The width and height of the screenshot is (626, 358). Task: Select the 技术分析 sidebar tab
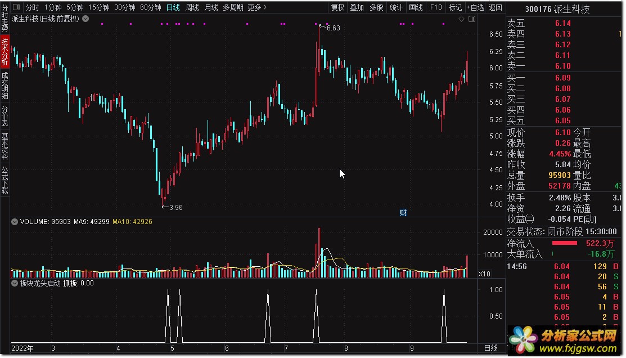click(5, 52)
